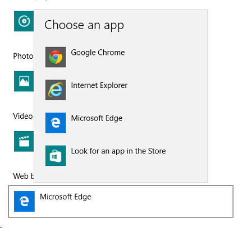
Task: Click the Edge icon in the web browser box
Action: 24,201
